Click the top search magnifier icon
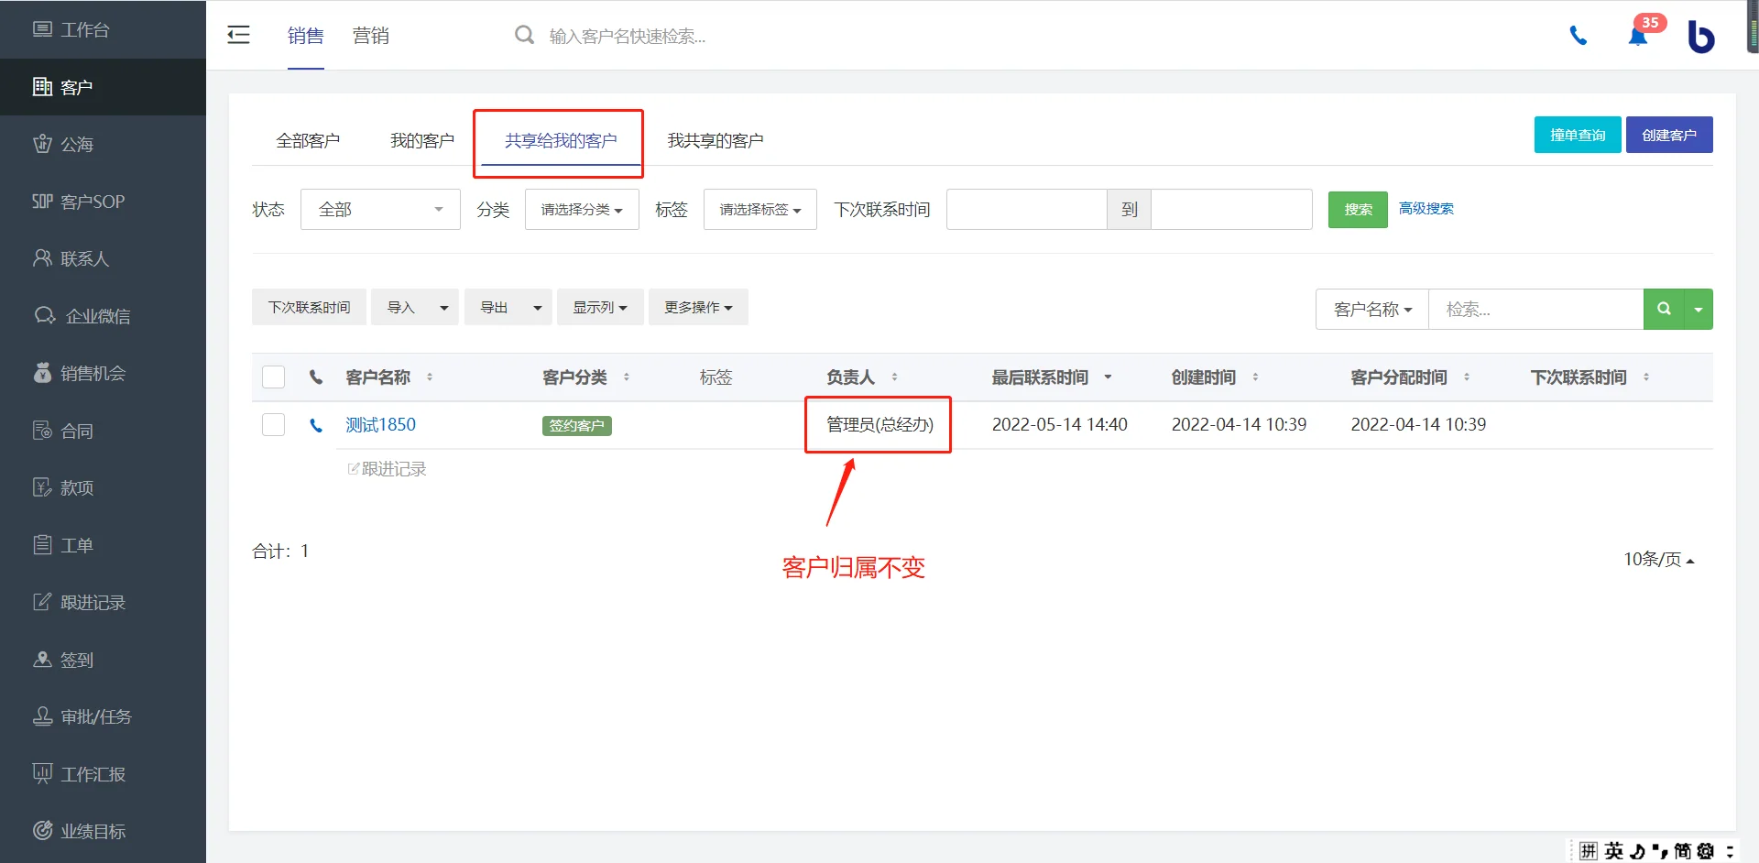This screenshot has height=863, width=1759. [x=524, y=35]
